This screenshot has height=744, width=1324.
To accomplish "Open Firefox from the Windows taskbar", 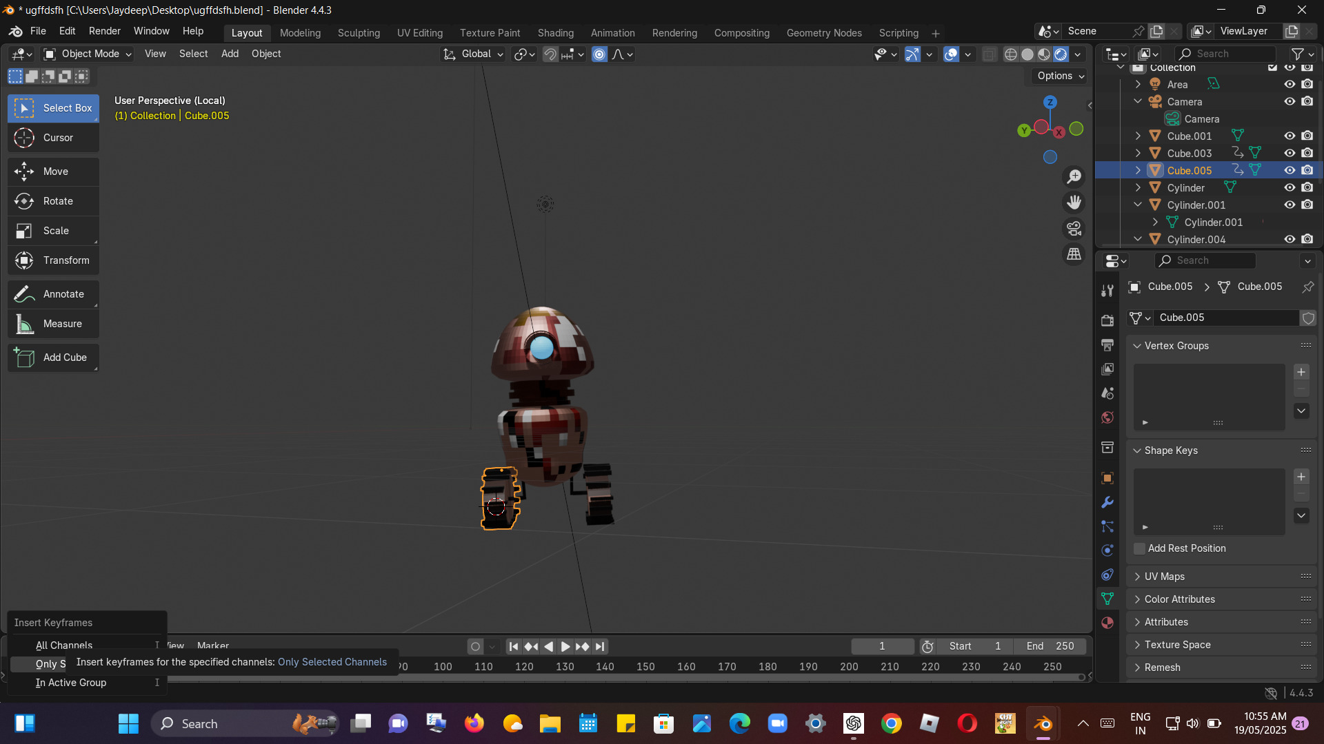I will (474, 723).
